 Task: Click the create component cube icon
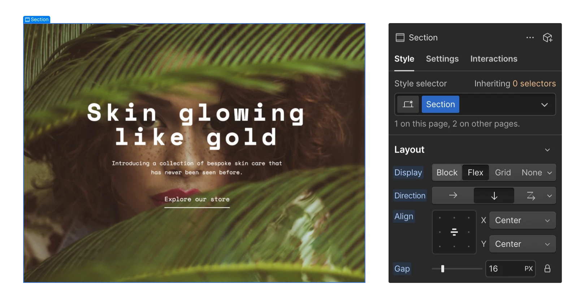(547, 38)
